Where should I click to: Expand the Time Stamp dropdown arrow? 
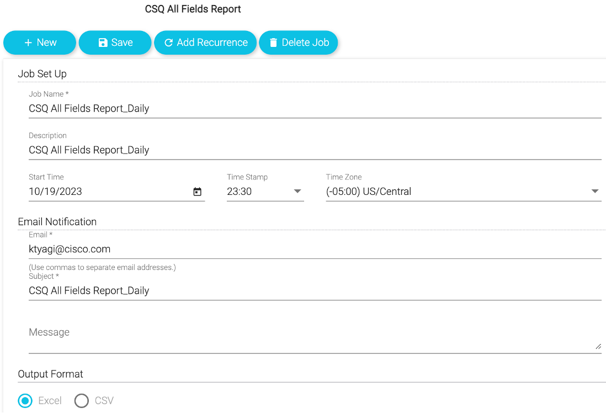tap(297, 192)
